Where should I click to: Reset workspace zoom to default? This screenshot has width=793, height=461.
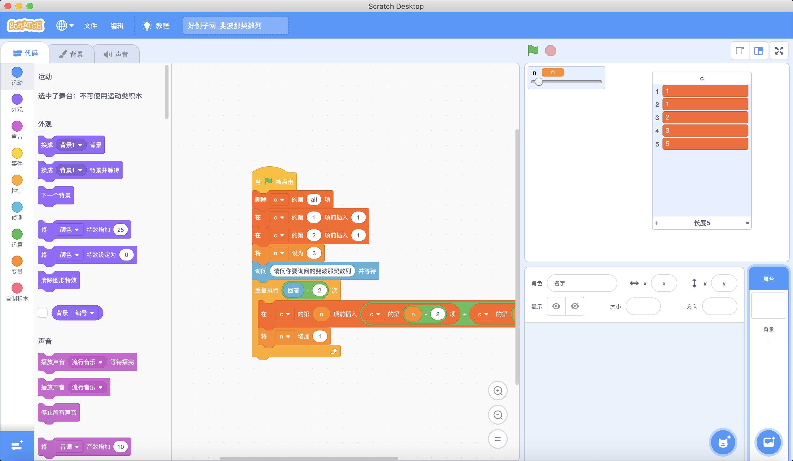[x=498, y=439]
